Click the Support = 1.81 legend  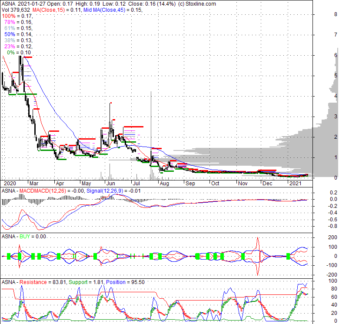point(86,282)
